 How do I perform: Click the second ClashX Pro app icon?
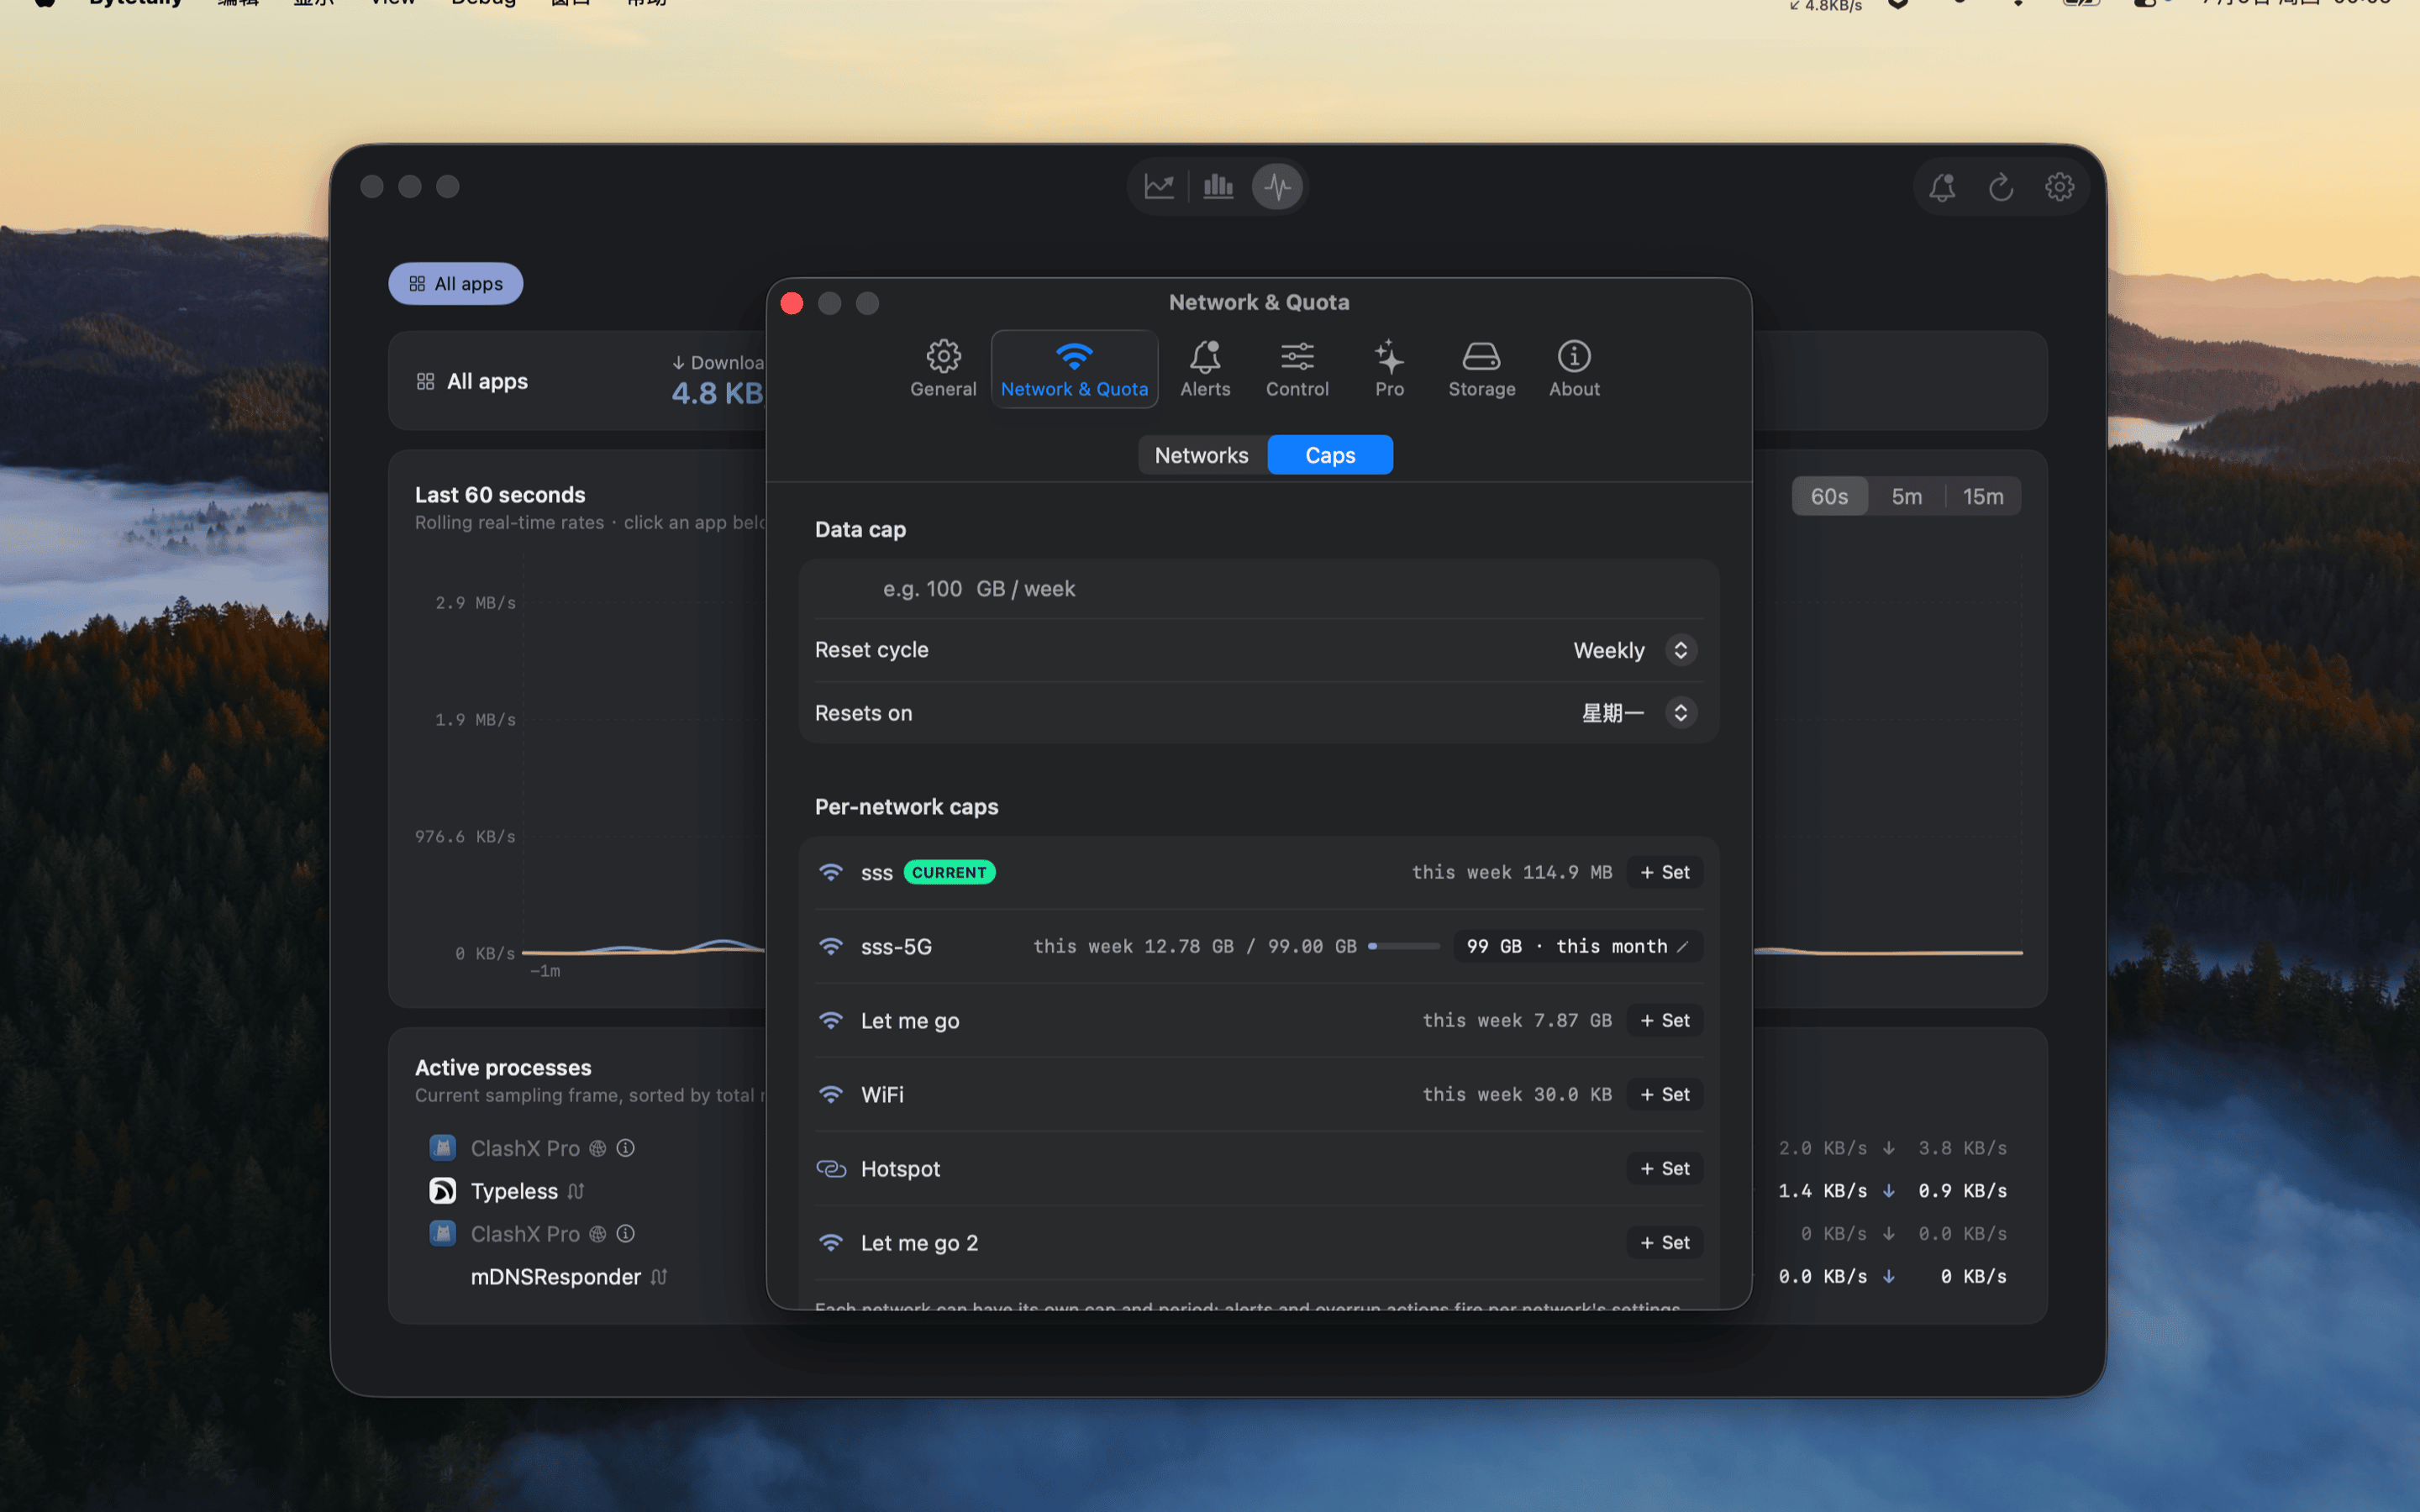pyautogui.click(x=442, y=1234)
